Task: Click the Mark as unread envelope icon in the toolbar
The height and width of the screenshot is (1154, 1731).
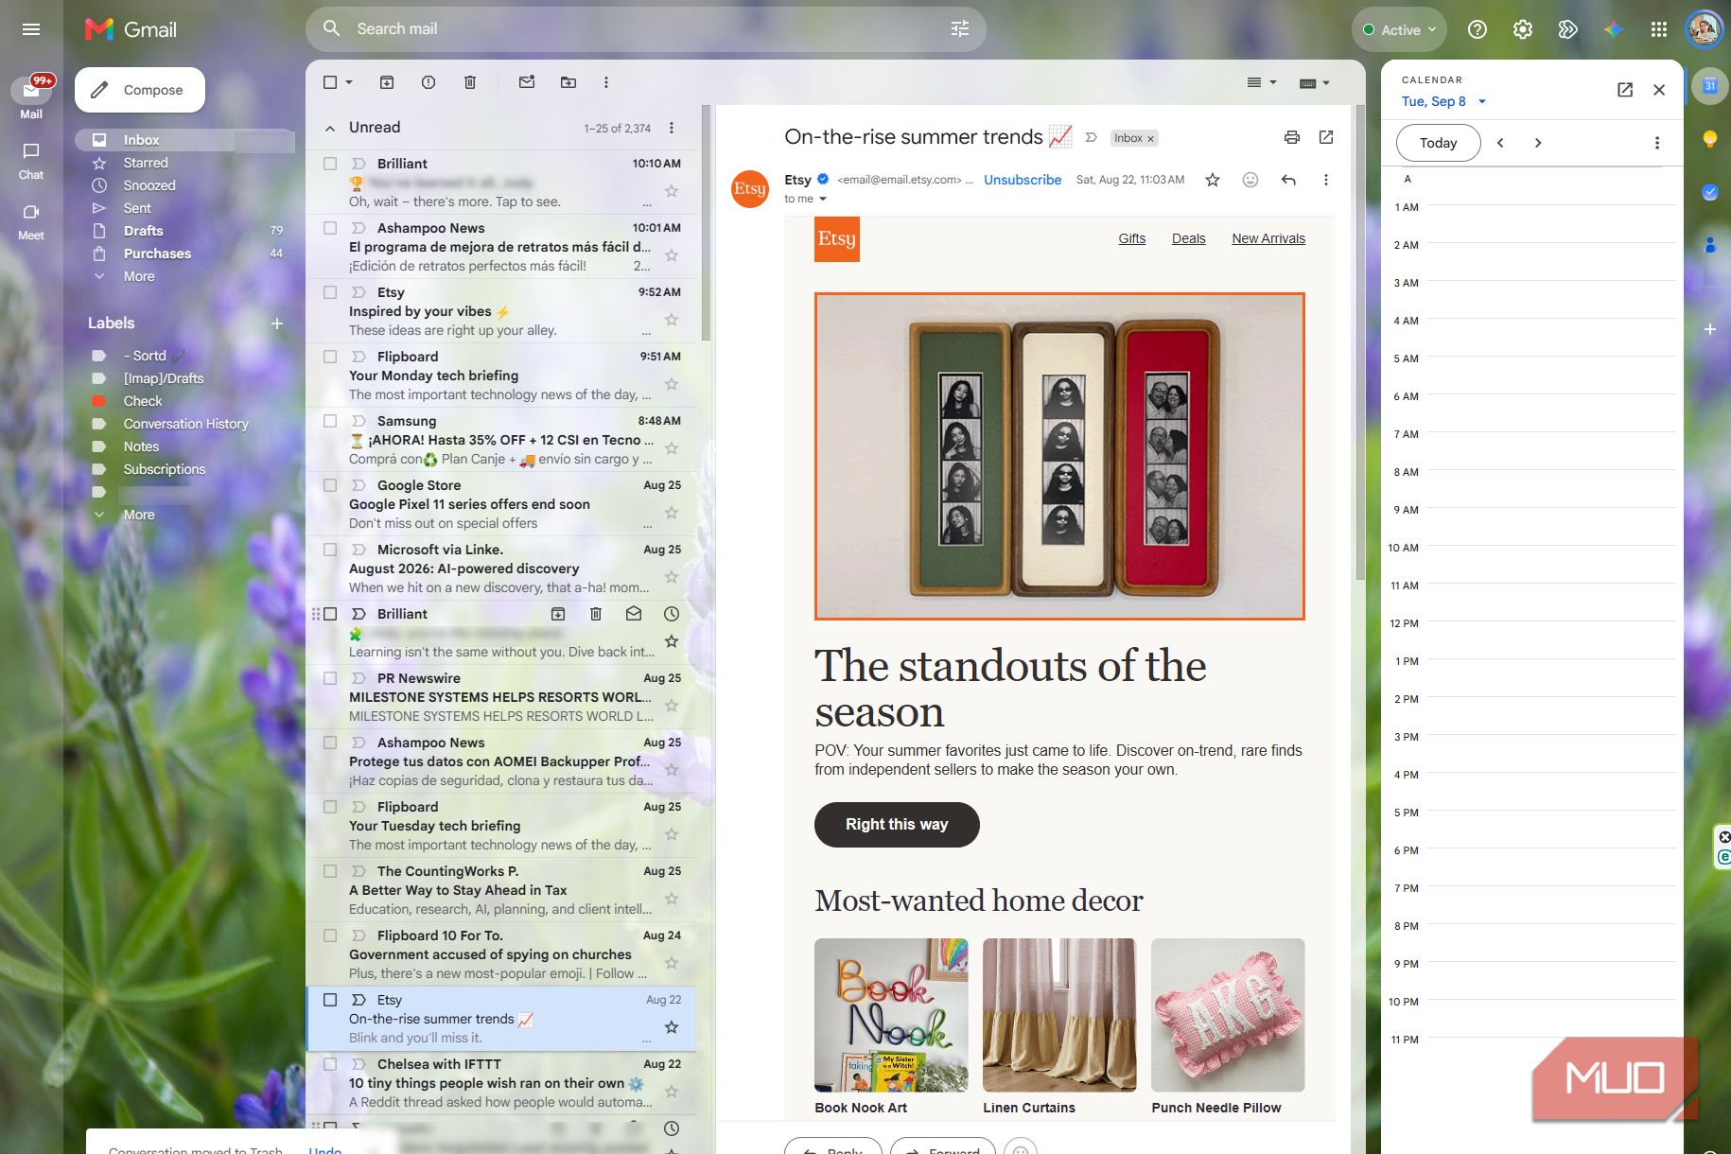Action: point(527,82)
